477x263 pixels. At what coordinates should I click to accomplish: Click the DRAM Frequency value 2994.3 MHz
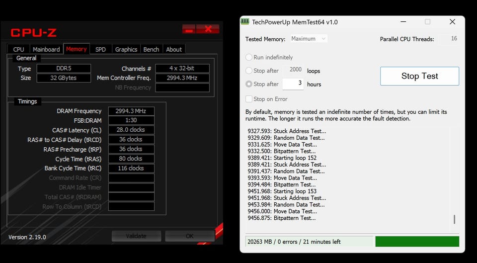click(131, 111)
